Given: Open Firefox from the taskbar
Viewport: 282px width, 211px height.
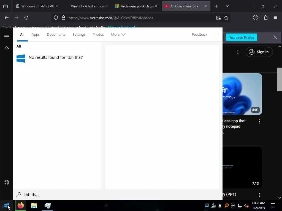Looking at the screenshot, I should coord(20,206).
